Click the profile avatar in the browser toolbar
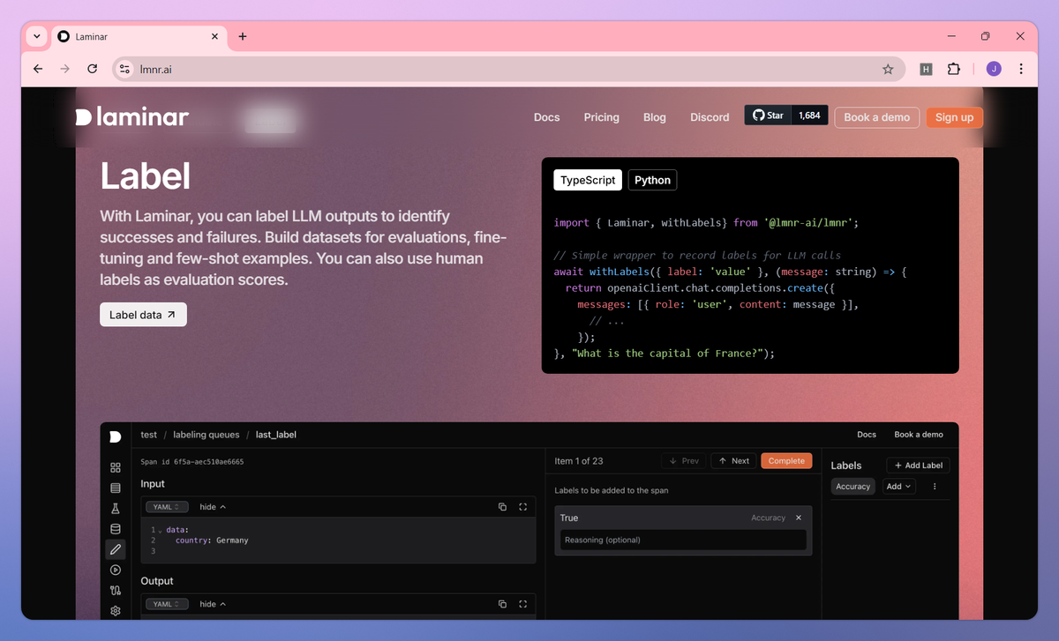Screen dimensions: 1059x641 [x=994, y=69]
